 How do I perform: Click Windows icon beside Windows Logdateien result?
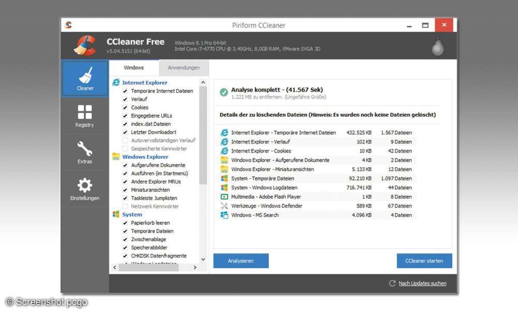tap(224, 187)
